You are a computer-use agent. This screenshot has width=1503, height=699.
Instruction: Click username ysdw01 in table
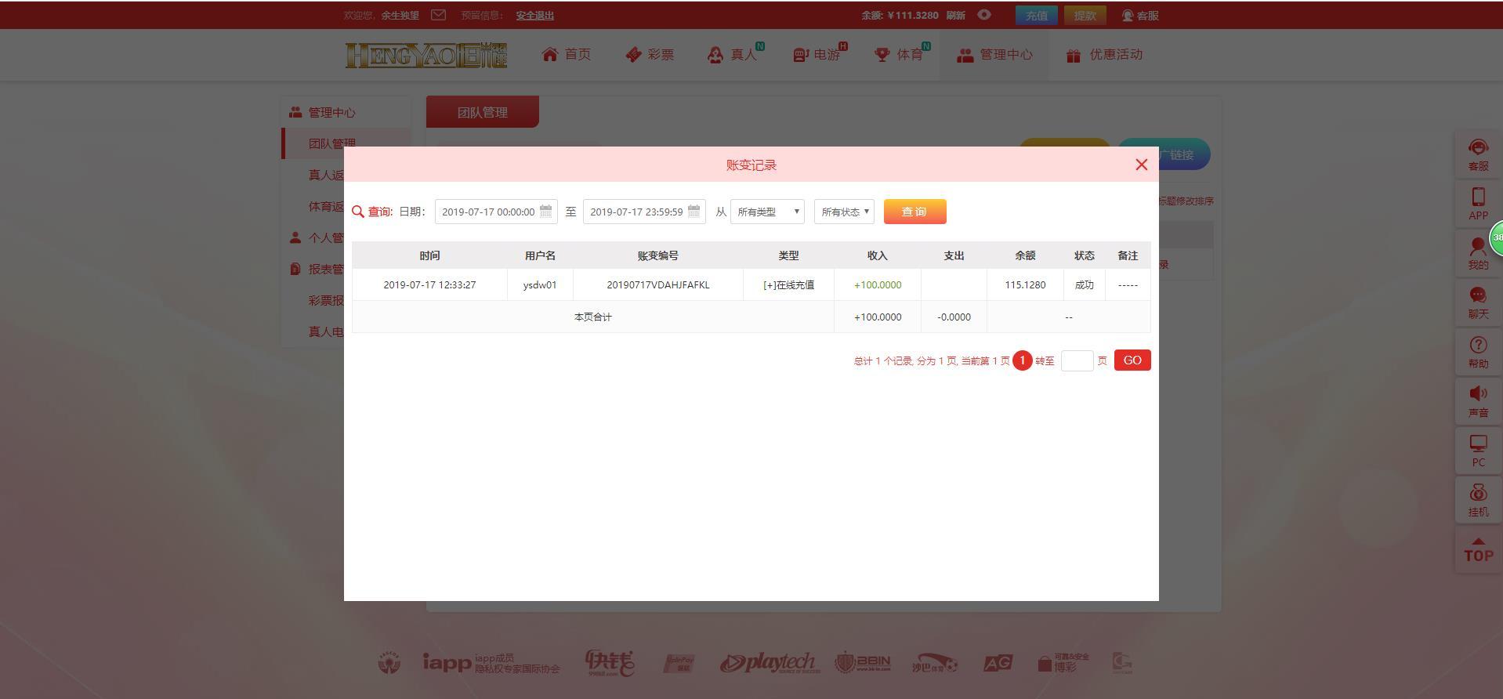pos(540,285)
